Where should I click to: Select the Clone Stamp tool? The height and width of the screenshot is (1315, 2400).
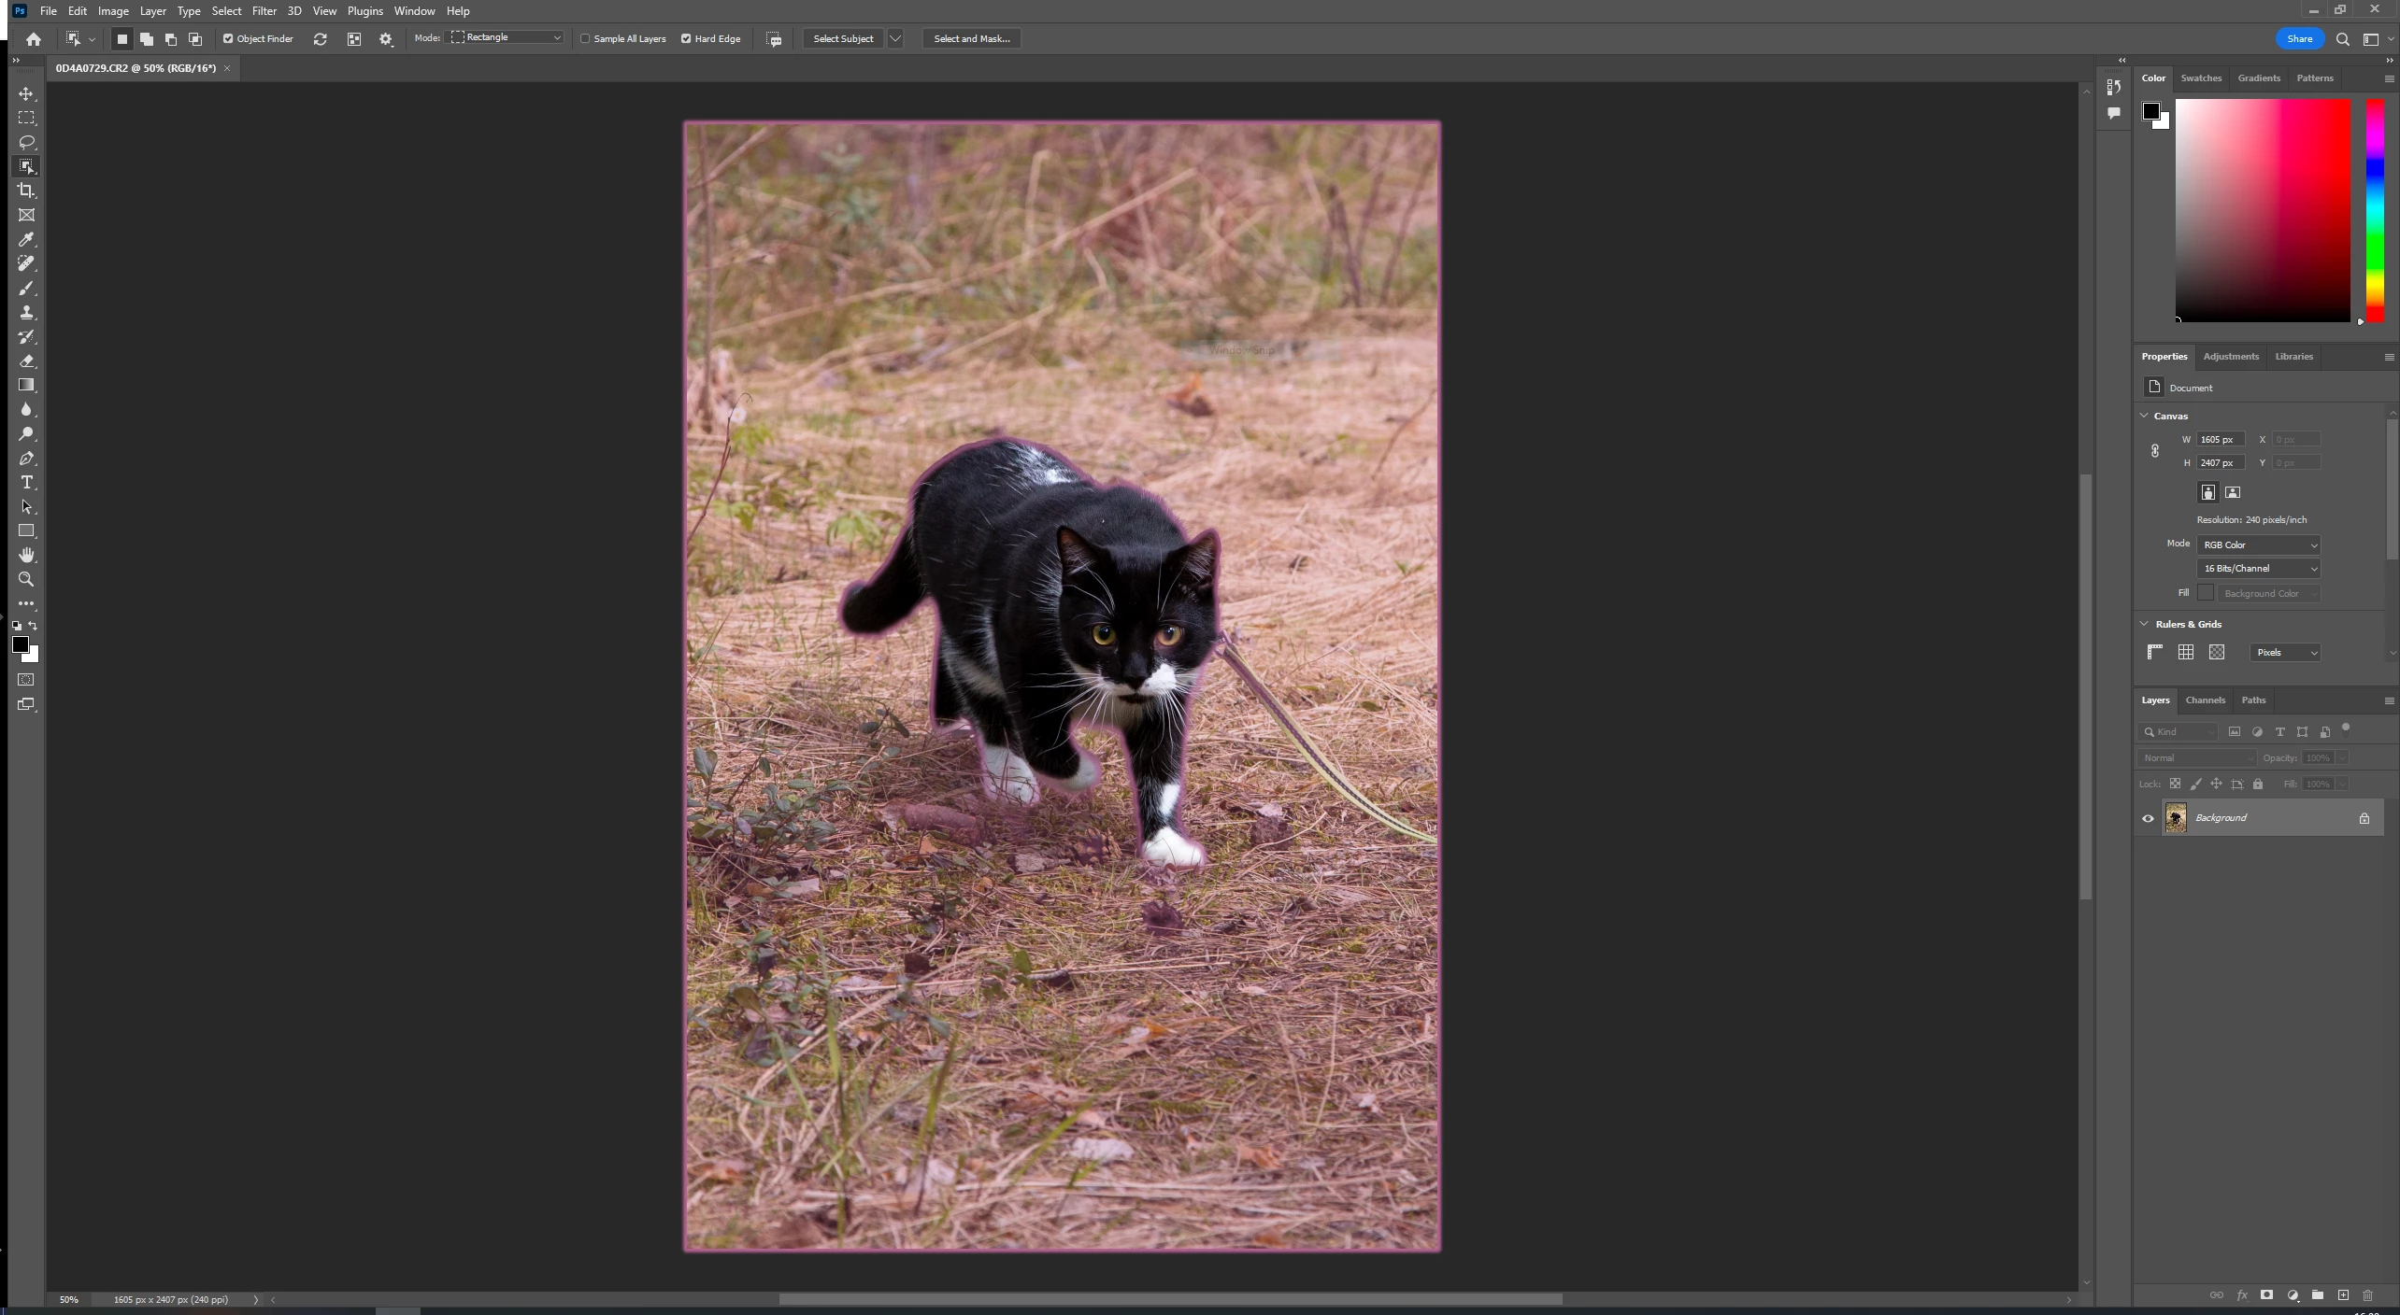(x=26, y=312)
